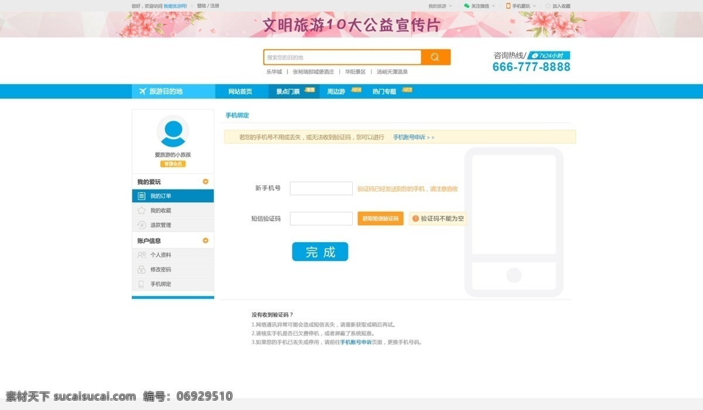
Task: Click the 手机绑定 page heading
Action: pos(237,116)
